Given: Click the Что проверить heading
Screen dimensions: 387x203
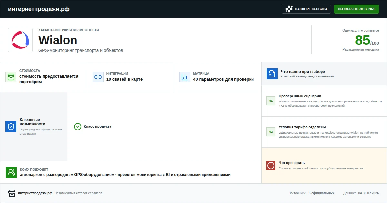Looking at the screenshot, I should coord(292,163).
